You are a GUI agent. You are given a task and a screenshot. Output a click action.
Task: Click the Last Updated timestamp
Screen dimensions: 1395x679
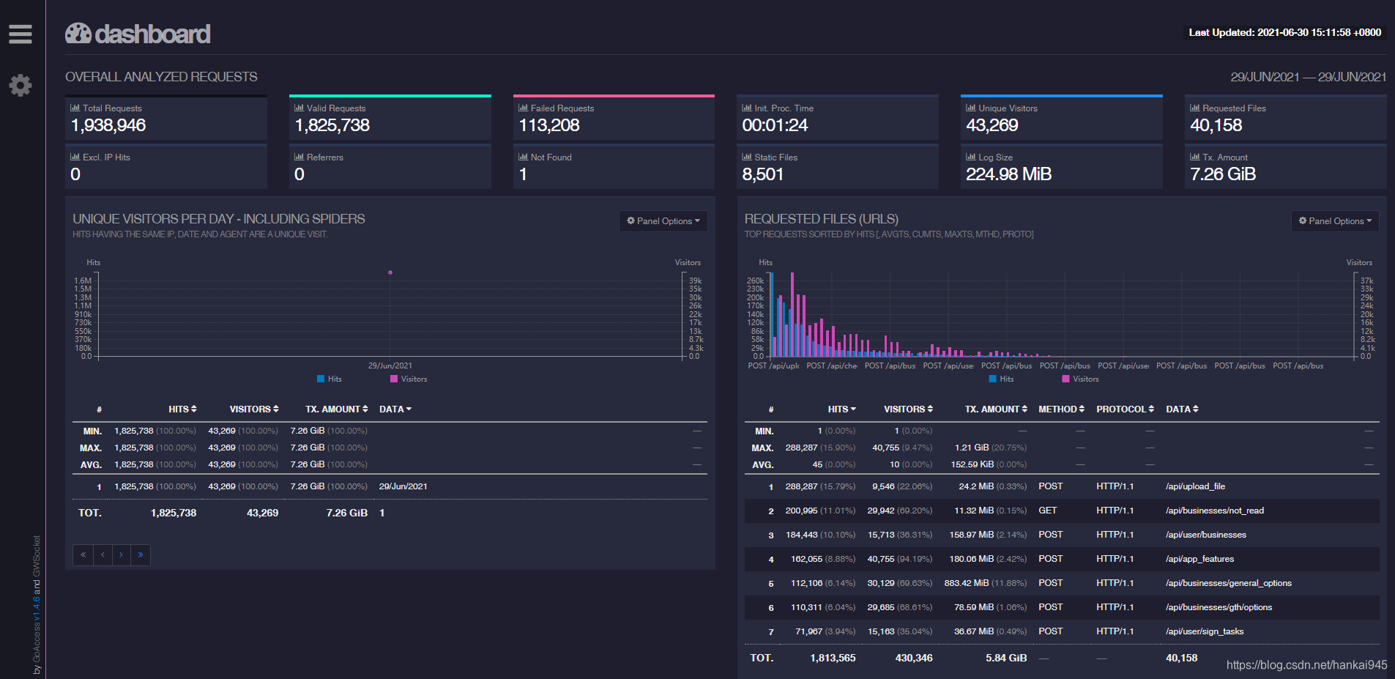pyautogui.click(x=1285, y=32)
